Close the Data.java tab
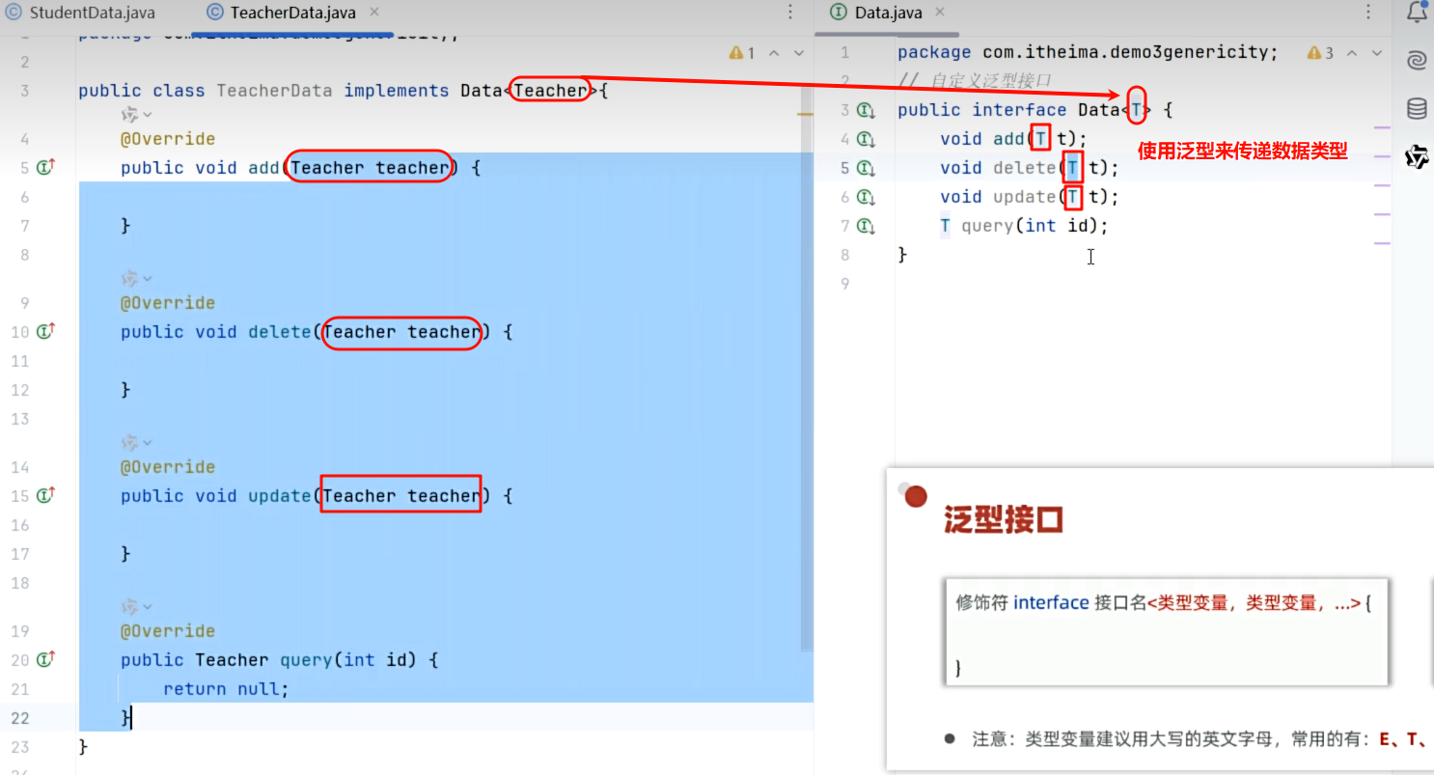 coord(939,13)
